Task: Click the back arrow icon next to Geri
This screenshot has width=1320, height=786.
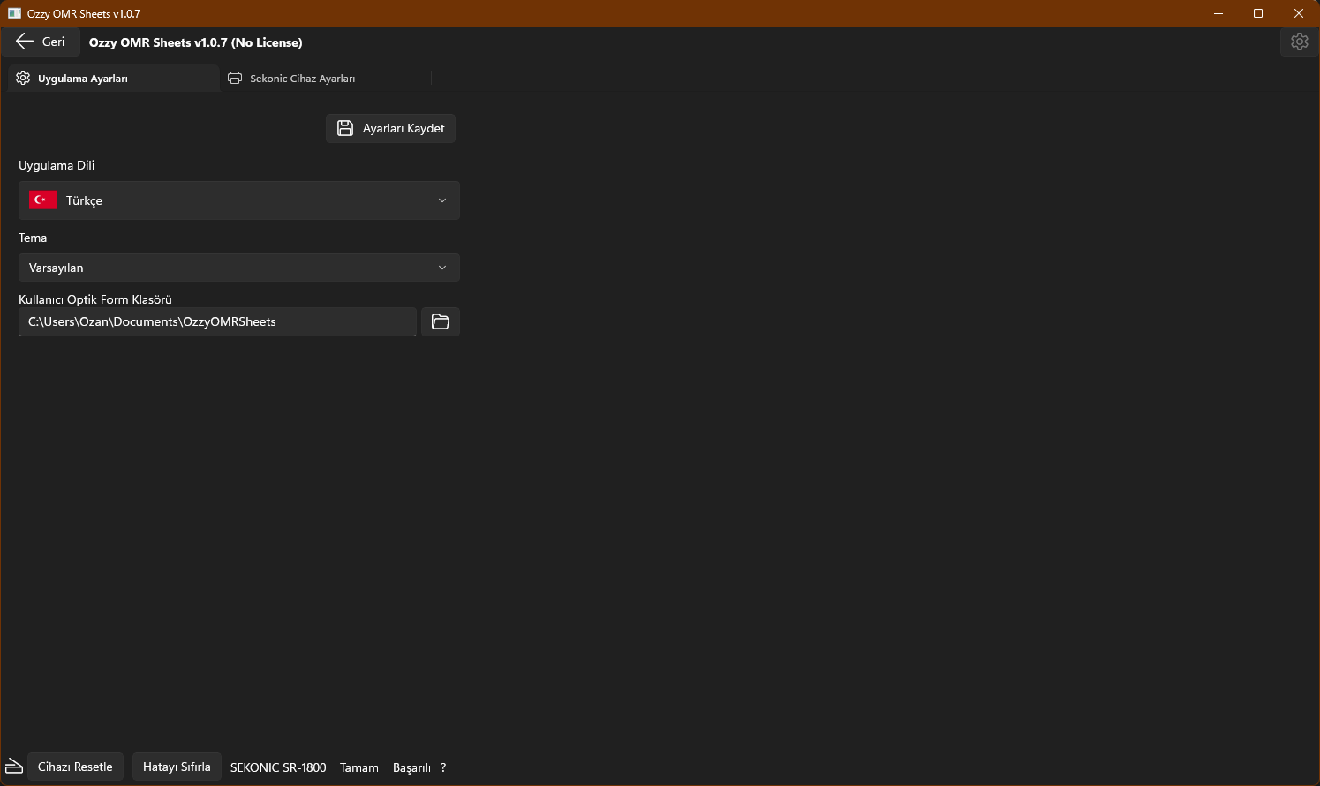Action: click(x=25, y=42)
